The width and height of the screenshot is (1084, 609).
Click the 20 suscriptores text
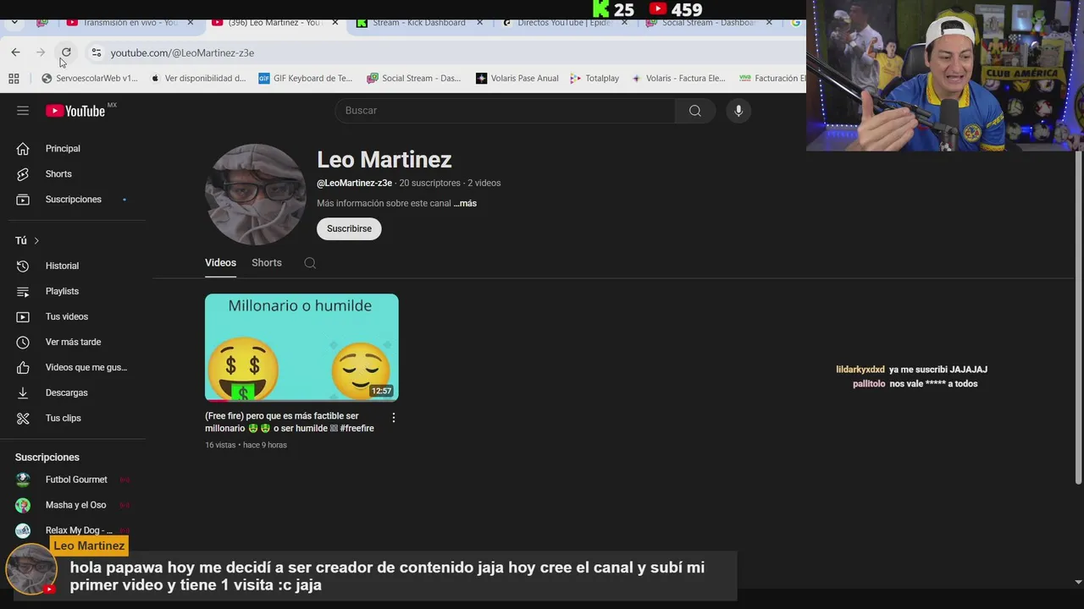(x=430, y=183)
